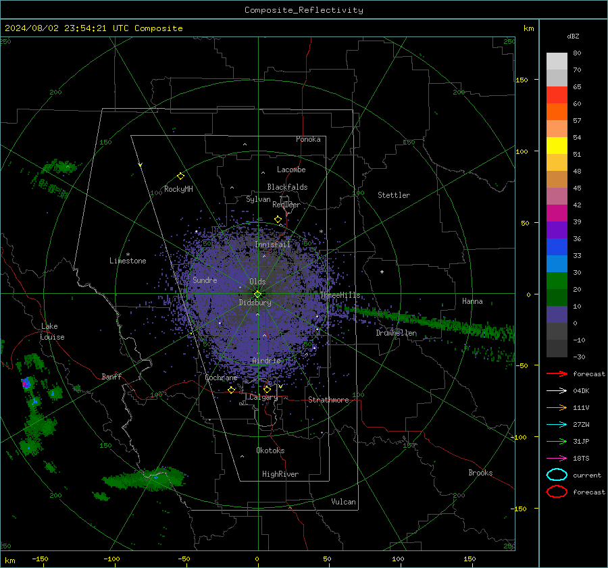Select the blue 33 dBZ color swatch
The height and width of the screenshot is (568, 608).
557,247
